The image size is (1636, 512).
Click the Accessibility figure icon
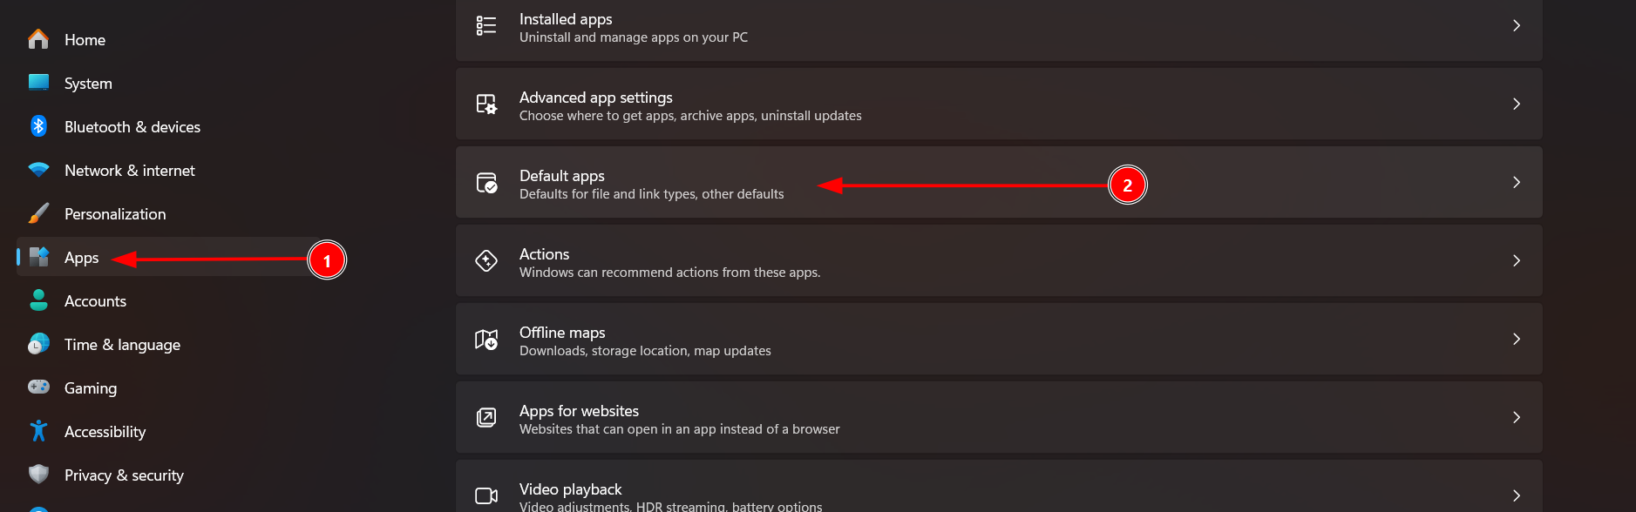pos(38,431)
